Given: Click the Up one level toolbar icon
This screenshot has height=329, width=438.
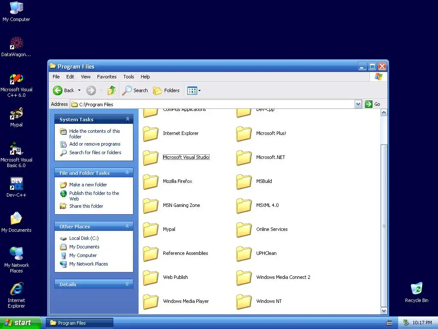Looking at the screenshot, I should 112,90.
